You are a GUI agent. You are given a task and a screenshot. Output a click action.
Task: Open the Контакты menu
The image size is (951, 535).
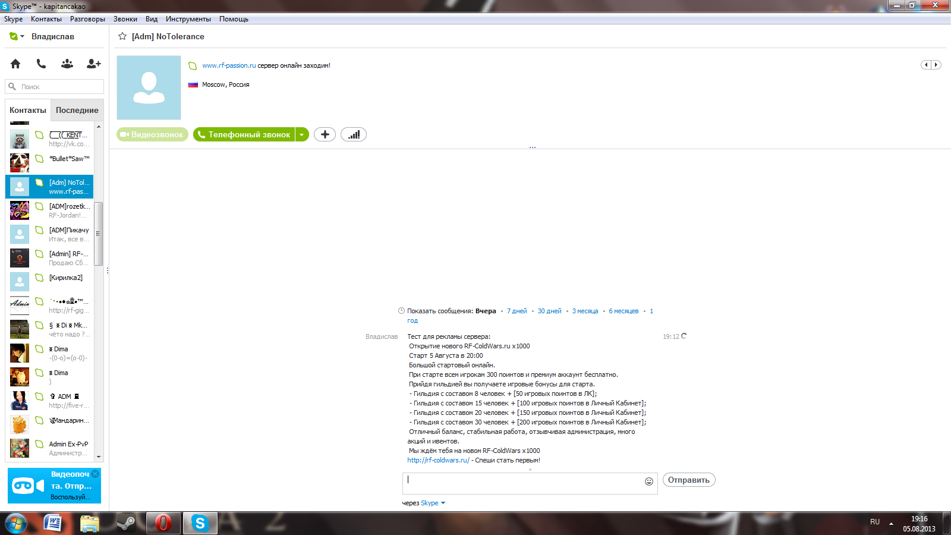[46, 19]
